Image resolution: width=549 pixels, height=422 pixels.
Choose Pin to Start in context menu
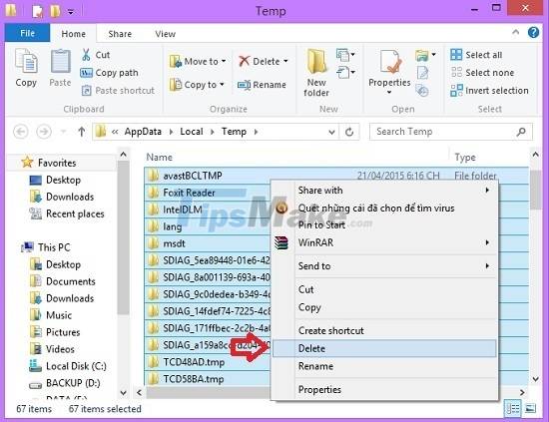[x=384, y=225]
